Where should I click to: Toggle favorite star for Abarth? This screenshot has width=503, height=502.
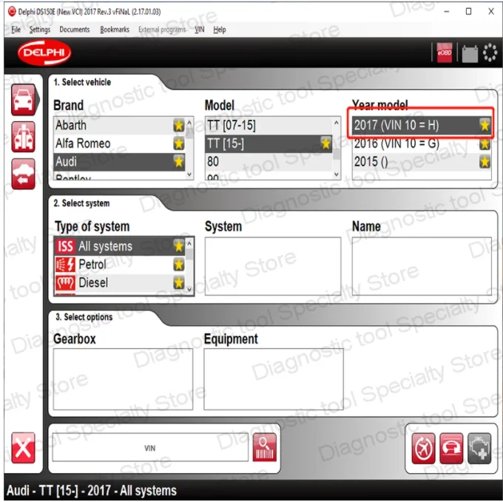(x=179, y=125)
